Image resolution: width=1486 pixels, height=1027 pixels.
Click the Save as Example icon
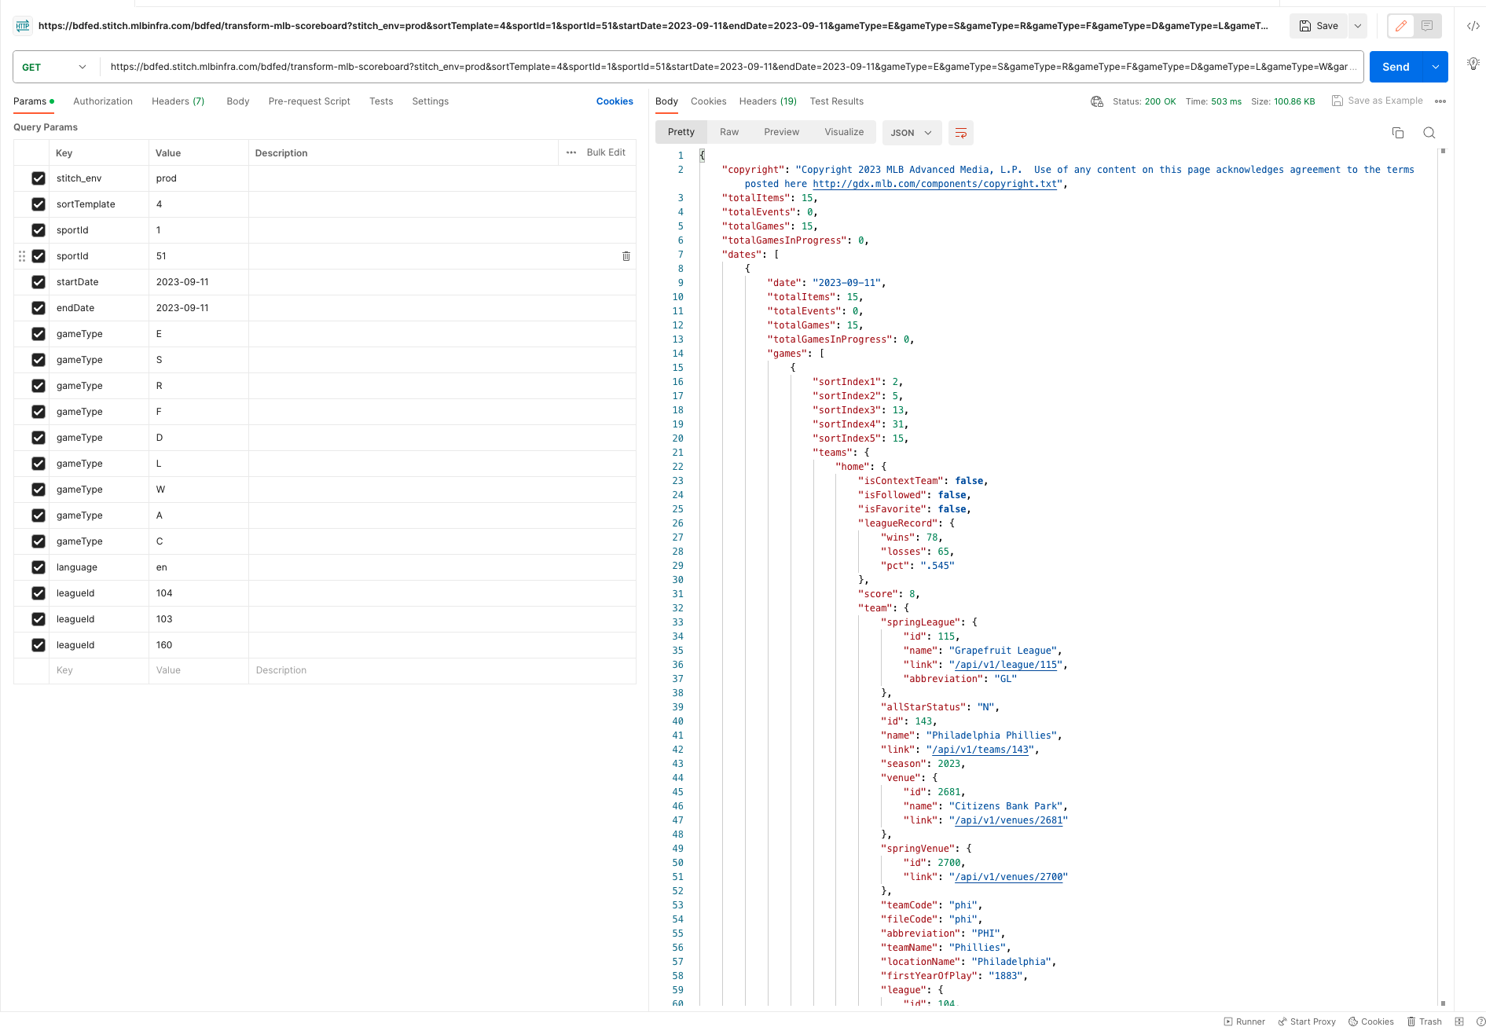[x=1337, y=101]
